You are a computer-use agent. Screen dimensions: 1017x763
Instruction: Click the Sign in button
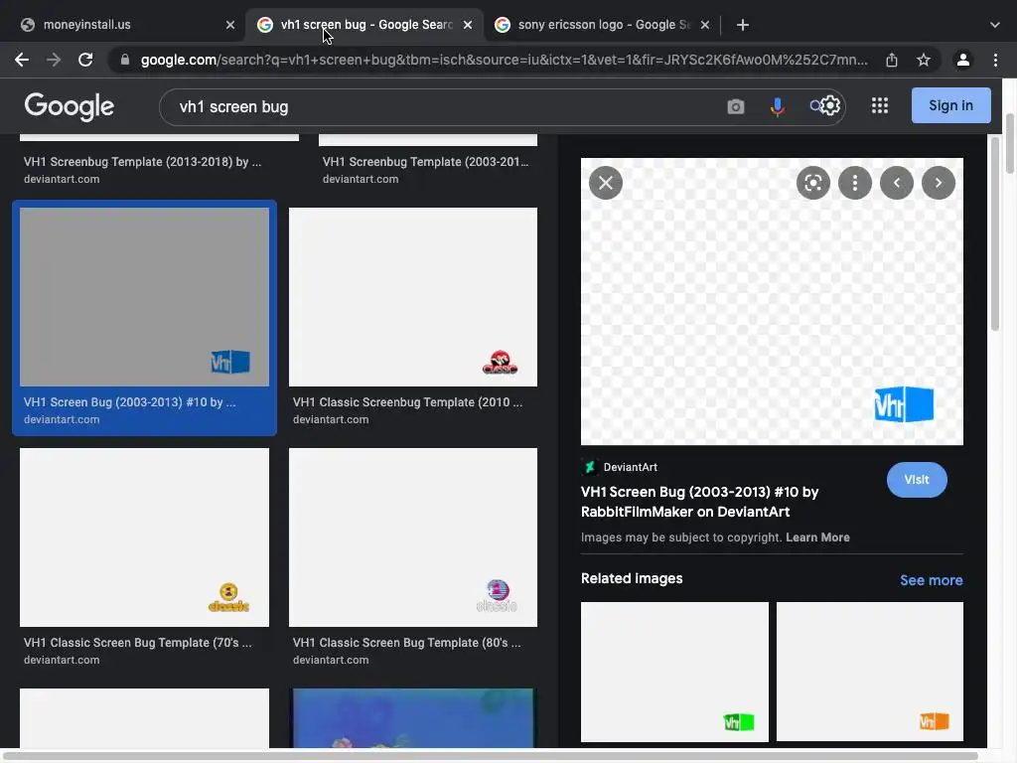tap(950, 105)
